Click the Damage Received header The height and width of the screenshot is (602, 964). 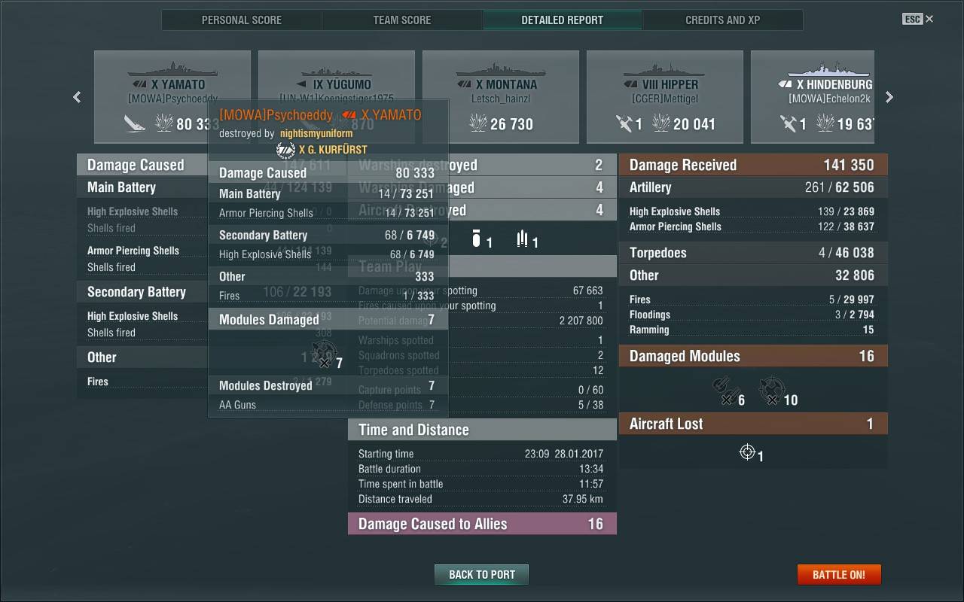tap(753, 165)
